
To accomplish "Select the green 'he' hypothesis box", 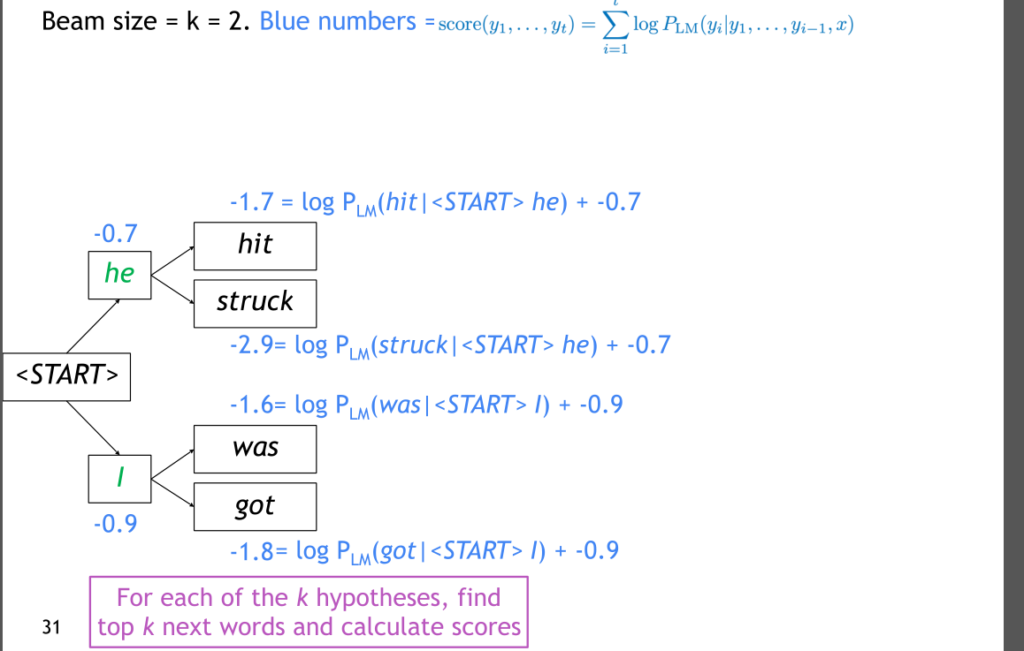I will coord(119,276).
